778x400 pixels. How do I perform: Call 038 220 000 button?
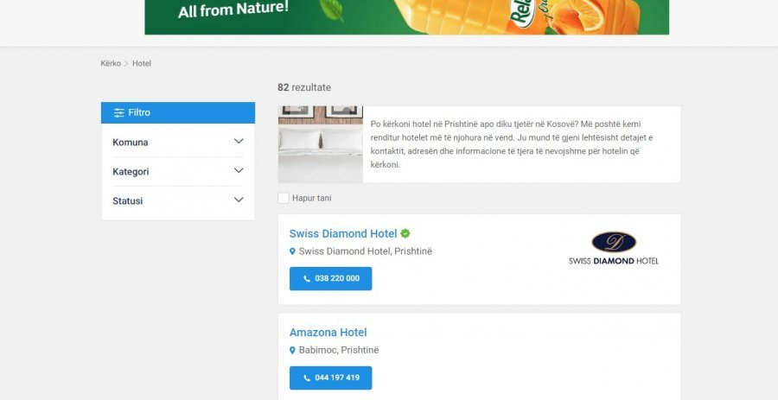[330, 278]
